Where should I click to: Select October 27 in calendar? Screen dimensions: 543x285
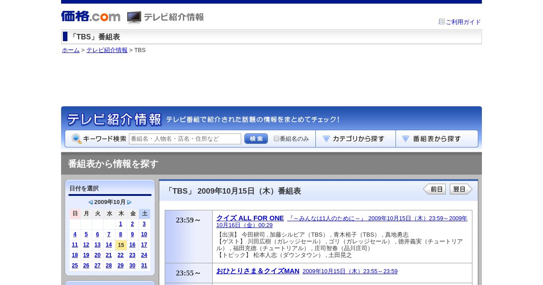(97, 266)
